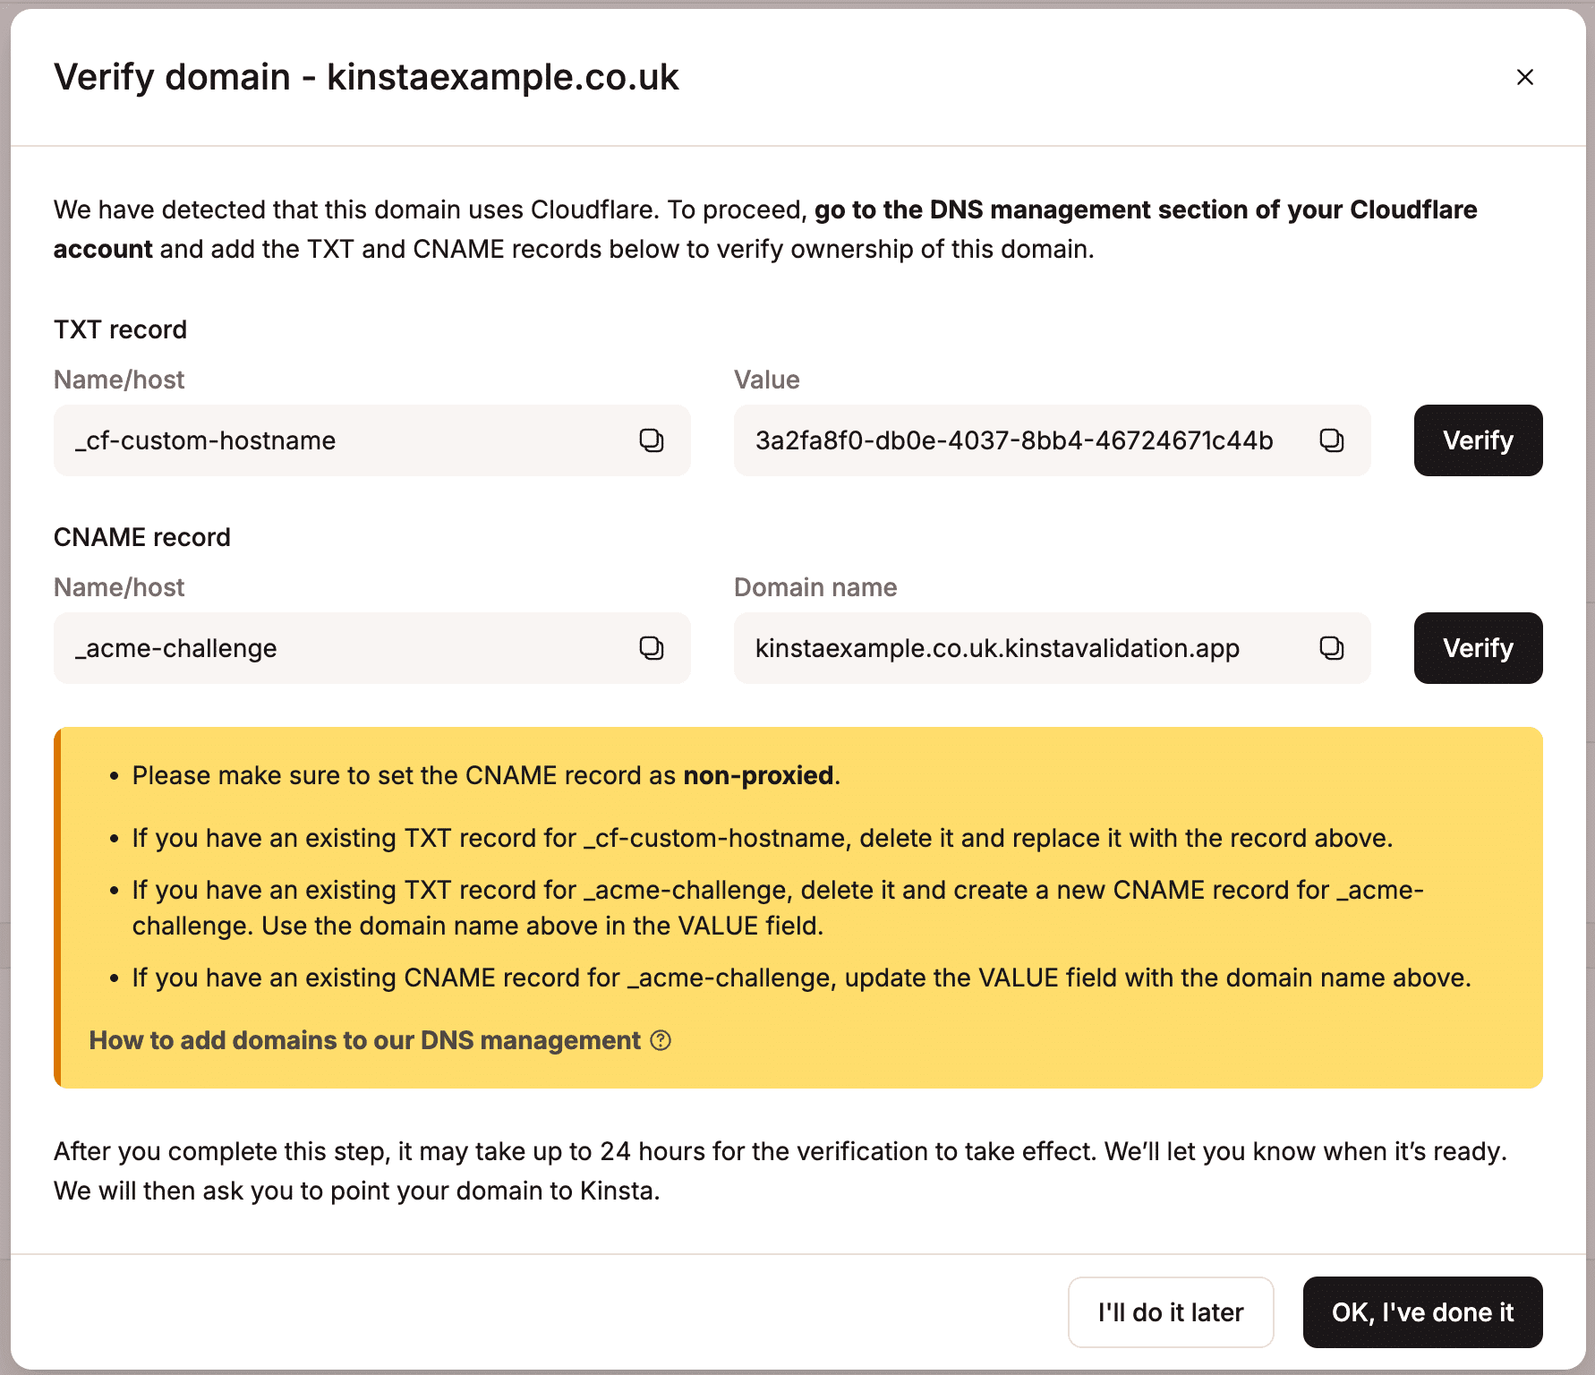The image size is (1595, 1375).
Task: Click the Verify domain dialog title
Action: click(367, 77)
